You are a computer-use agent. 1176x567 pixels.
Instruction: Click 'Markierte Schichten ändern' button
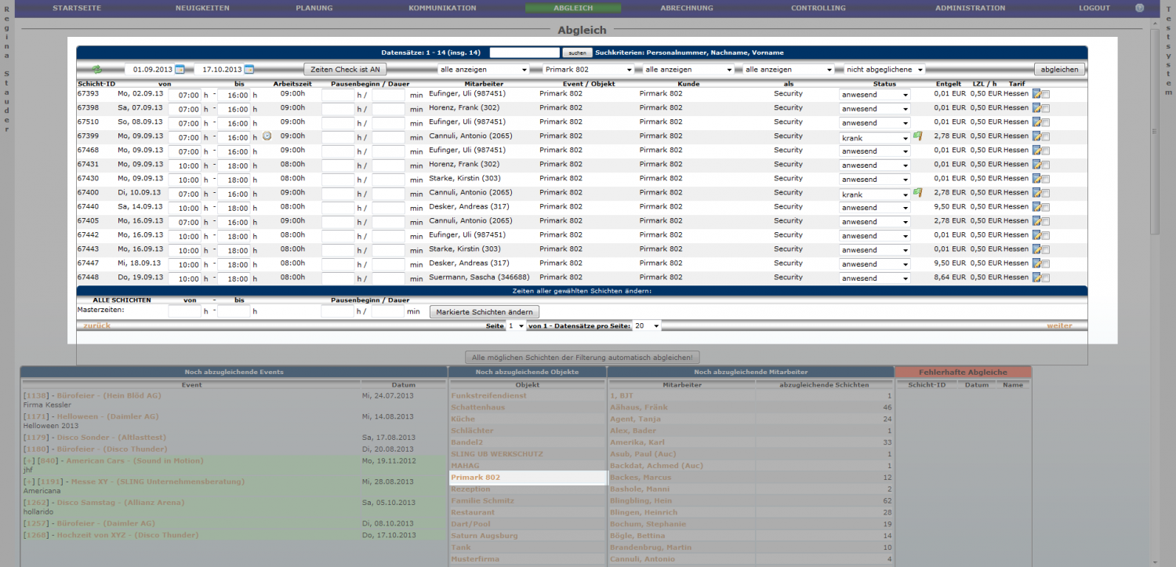point(485,312)
